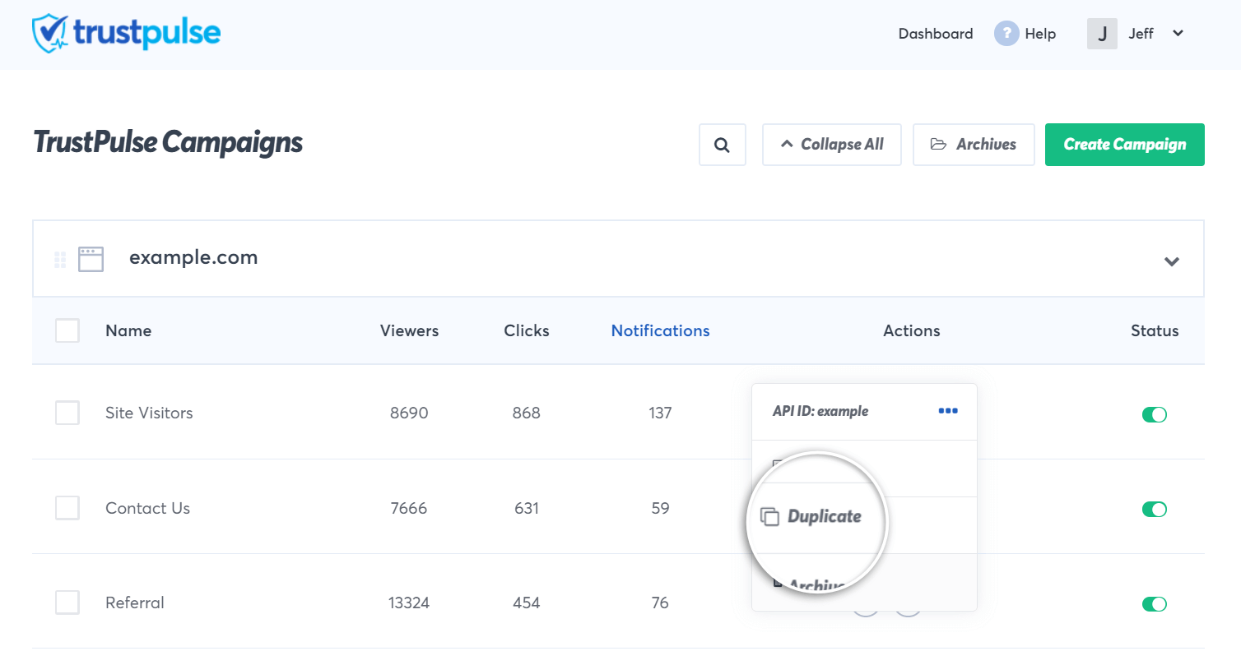This screenshot has height=651, width=1241.
Task: Sort by the Viewers column
Action: pyautogui.click(x=409, y=330)
